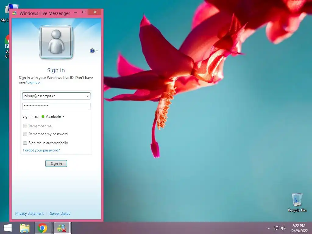The width and height of the screenshot is (312, 234).
Task: Click the Windows Live Messenger title bar icon
Action: (x=15, y=13)
